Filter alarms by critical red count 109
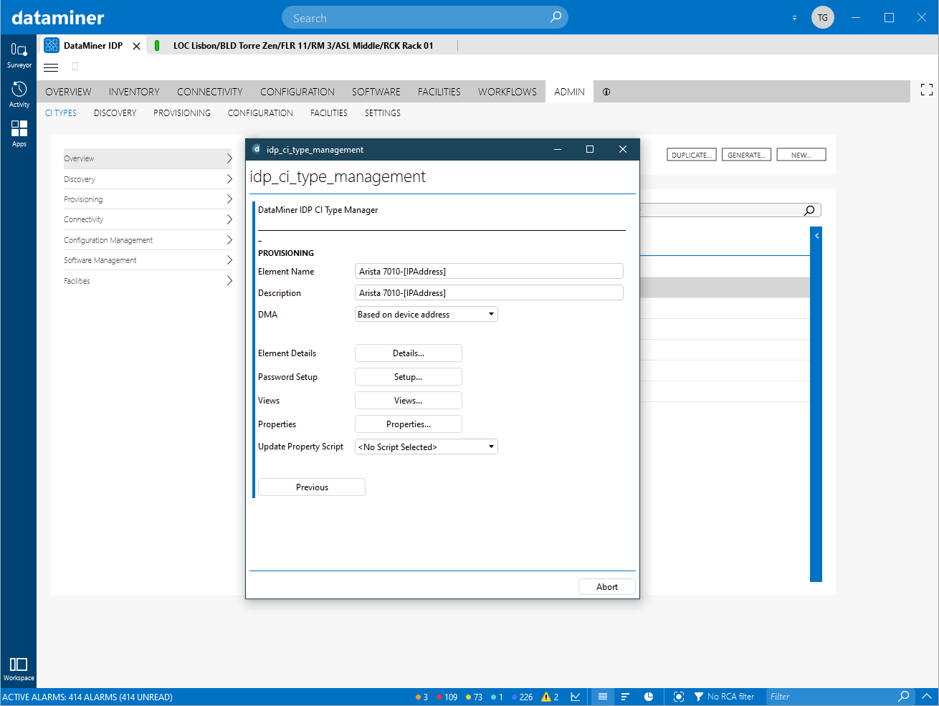 (x=447, y=697)
